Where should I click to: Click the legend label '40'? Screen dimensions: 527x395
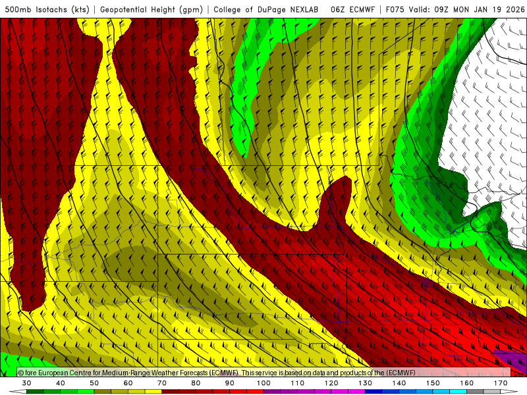(x=61, y=383)
